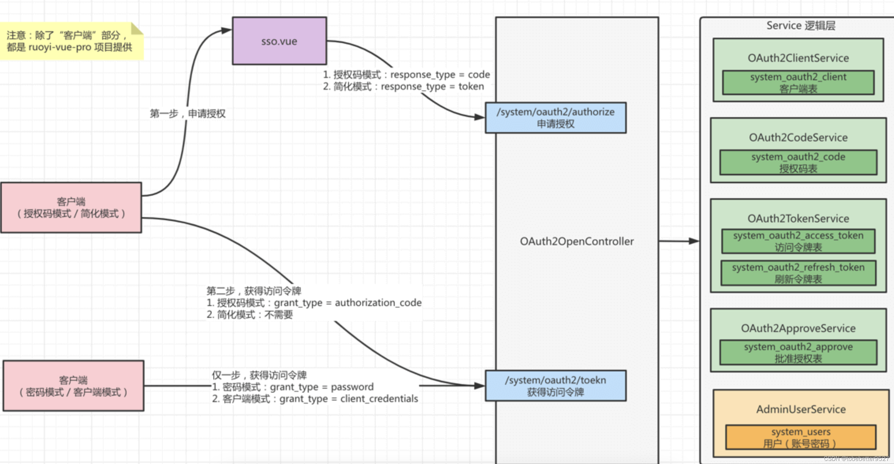Image resolution: width=894 pixels, height=464 pixels.
Task: Click the system_oauth2_approve 批准授权表 box
Action: pos(798,352)
